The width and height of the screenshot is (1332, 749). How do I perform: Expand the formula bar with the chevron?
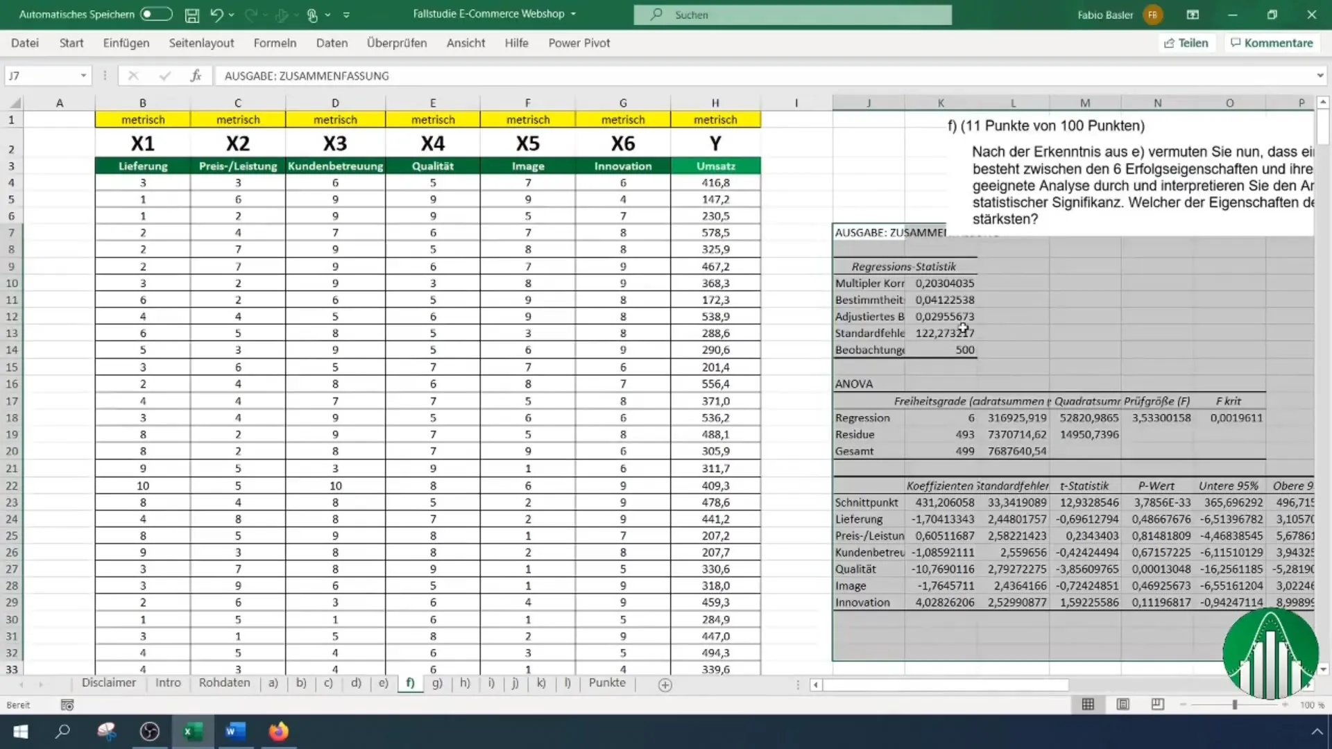coord(1320,76)
